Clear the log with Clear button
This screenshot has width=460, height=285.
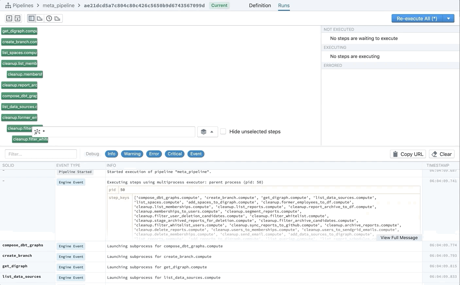tap(442, 154)
